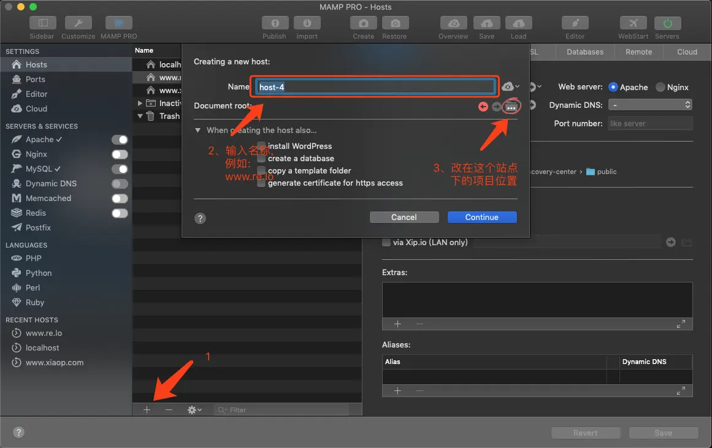Toggle the Dynamic DNS switch
The image size is (712, 448).
[120, 184]
